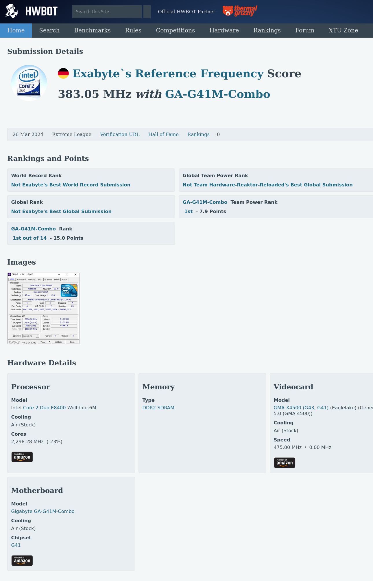Open the GA-G41M-Combo link in the score title
The width and height of the screenshot is (373, 581).
pyautogui.click(x=218, y=94)
